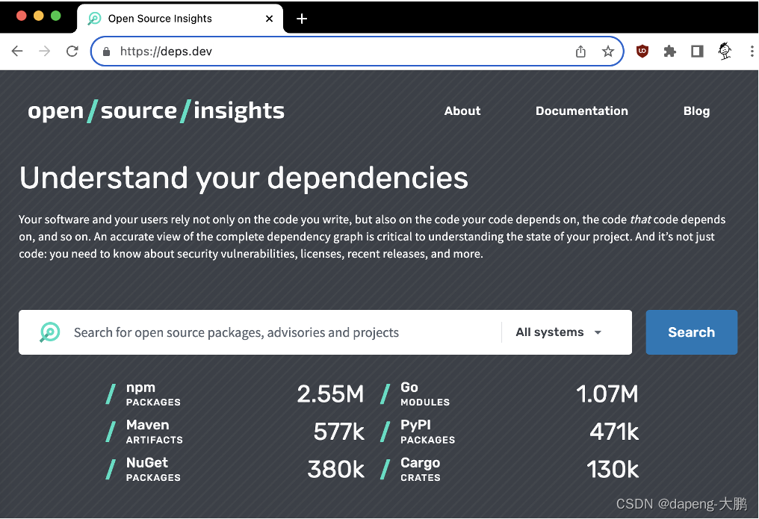Open a new tab with the plus button

tap(302, 19)
